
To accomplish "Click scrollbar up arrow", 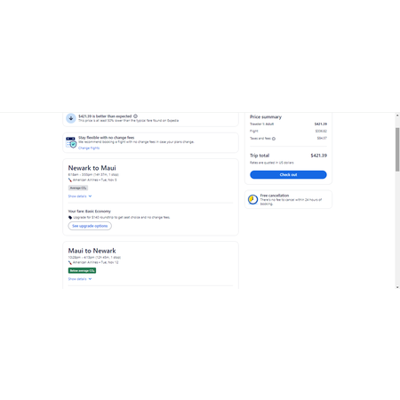I will tap(397, 116).
